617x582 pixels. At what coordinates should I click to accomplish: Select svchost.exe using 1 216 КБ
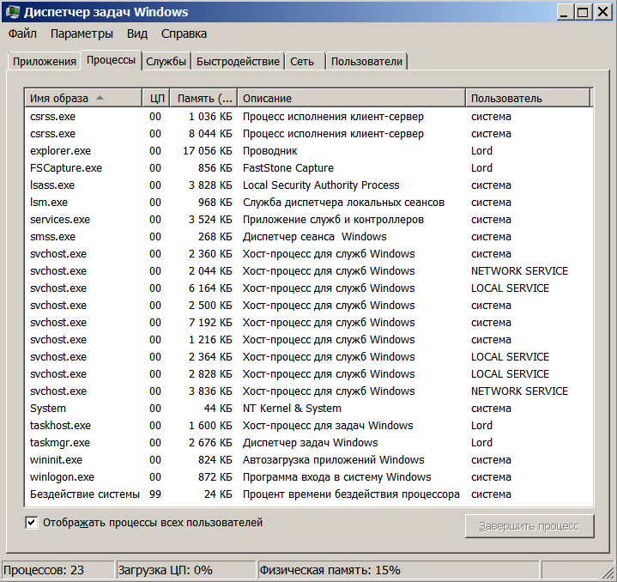[x=309, y=340]
